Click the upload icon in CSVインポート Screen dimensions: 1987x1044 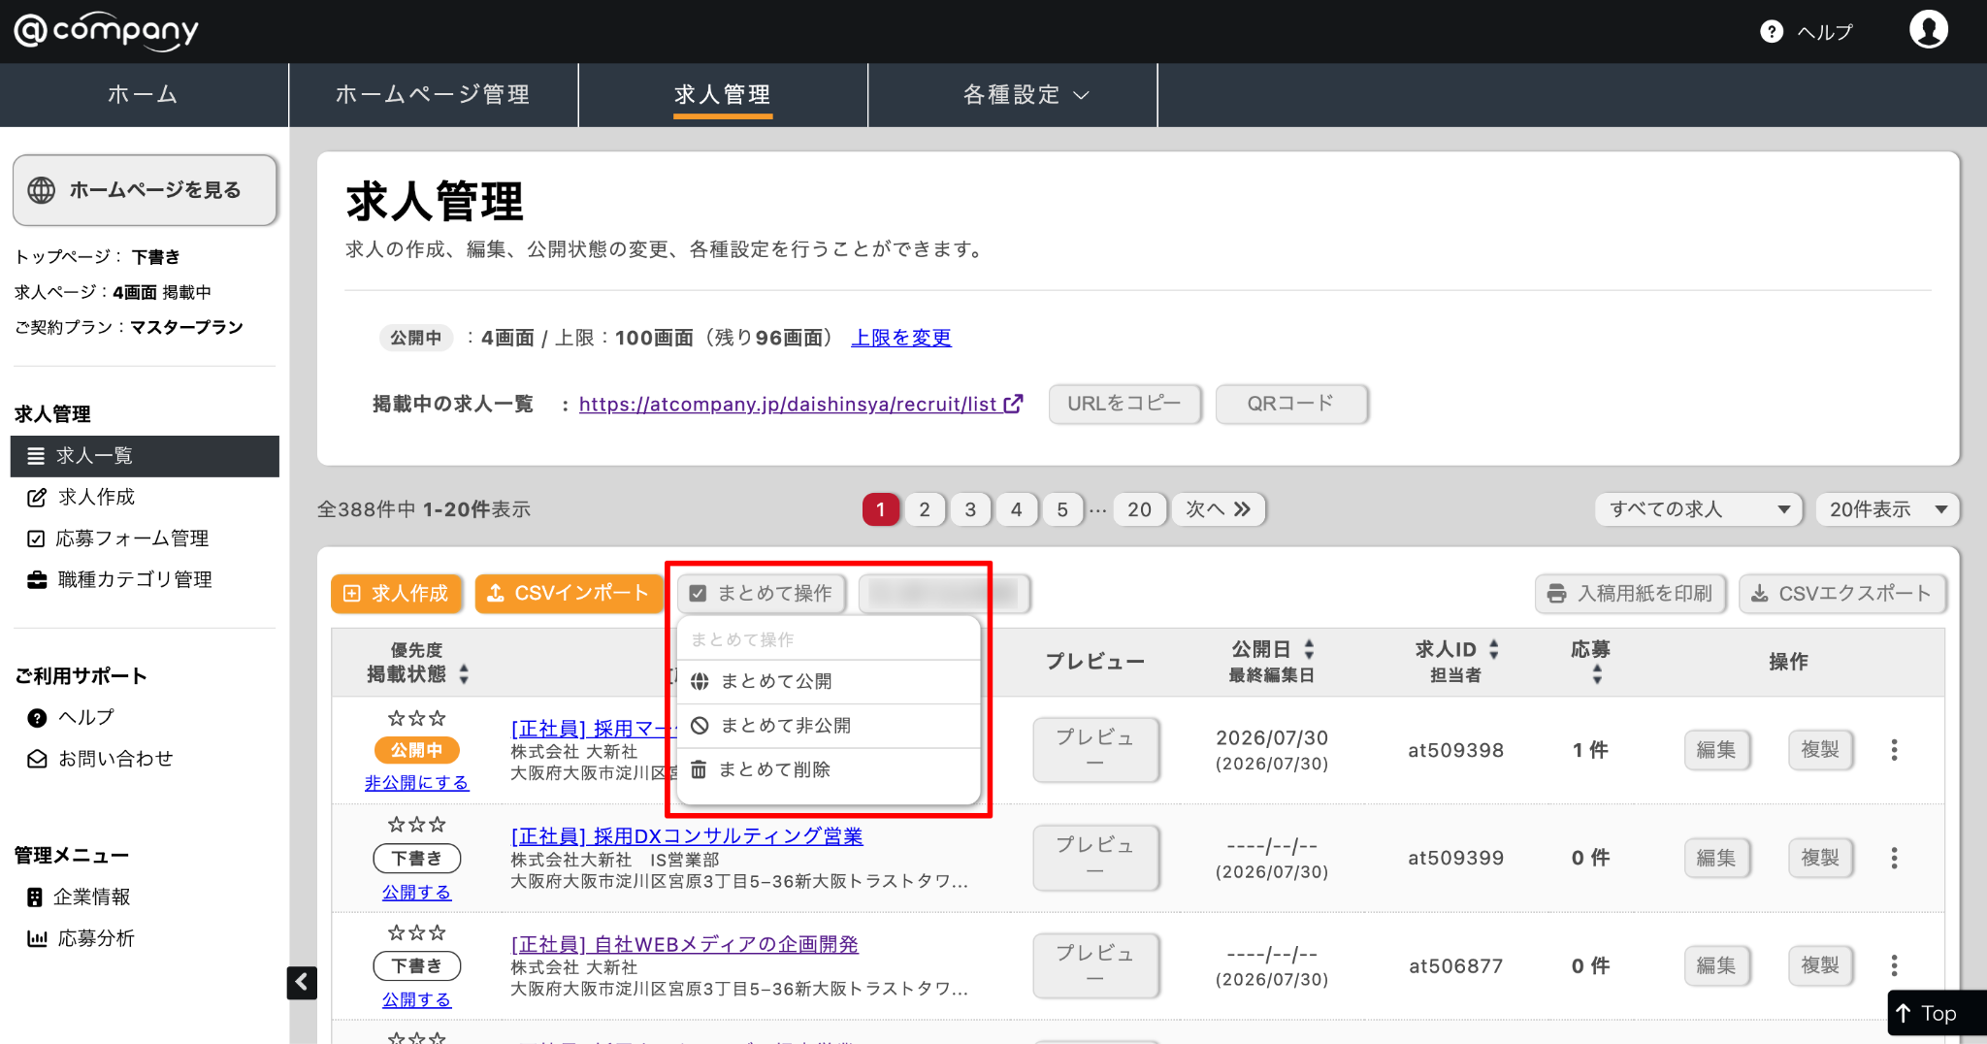click(495, 594)
